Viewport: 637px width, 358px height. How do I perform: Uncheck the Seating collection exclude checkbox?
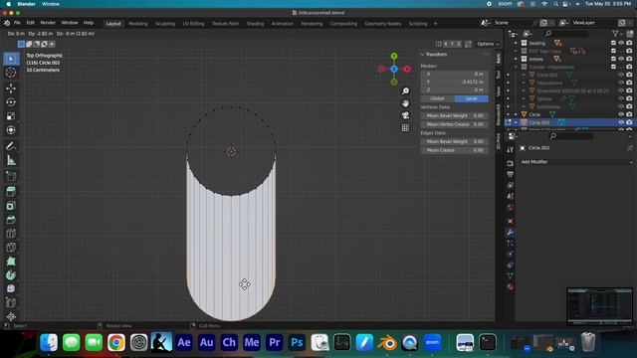point(613,43)
